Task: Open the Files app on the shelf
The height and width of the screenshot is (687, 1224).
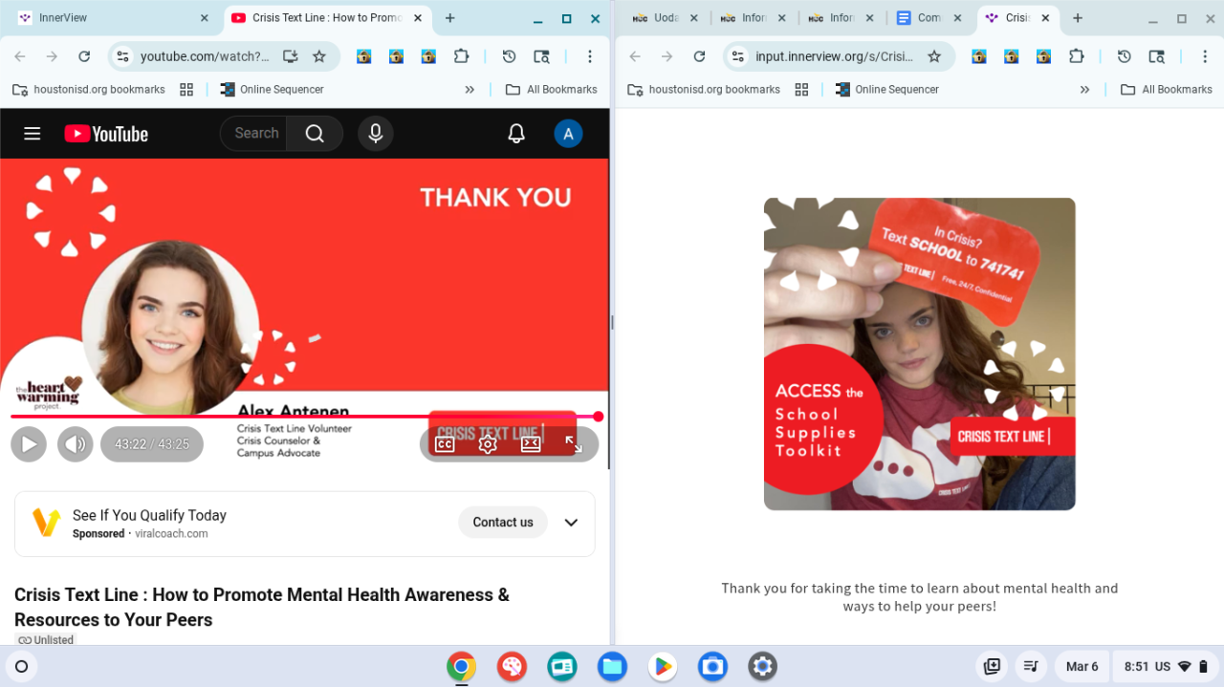Action: (612, 666)
